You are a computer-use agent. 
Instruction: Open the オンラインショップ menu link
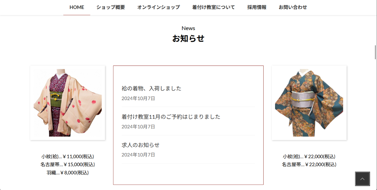click(159, 7)
